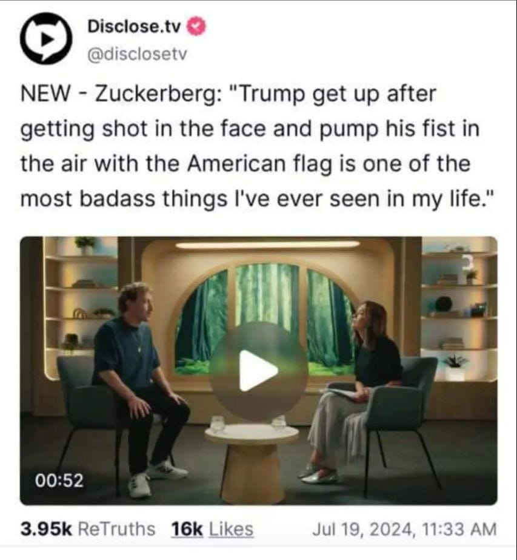Open the underlined Likes link
Image resolution: width=517 pixels, height=560 pixels.
click(x=231, y=528)
